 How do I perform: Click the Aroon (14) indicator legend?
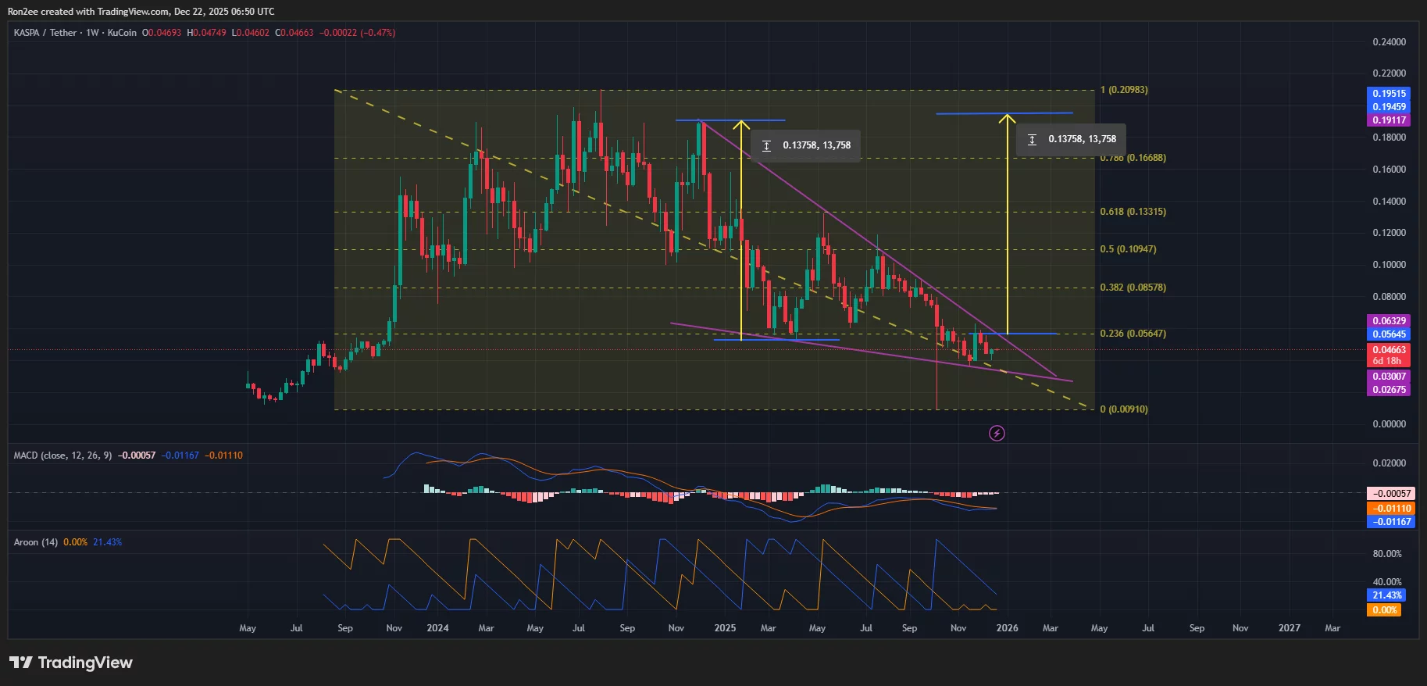pyautogui.click(x=36, y=542)
